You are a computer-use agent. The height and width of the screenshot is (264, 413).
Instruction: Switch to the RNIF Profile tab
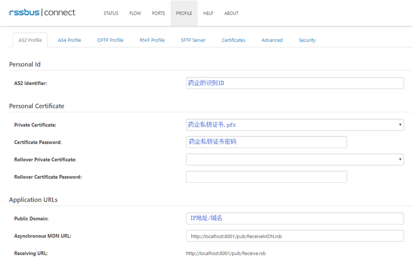pyautogui.click(x=152, y=40)
